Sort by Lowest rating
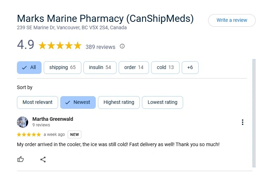268x175 pixels. click(162, 102)
